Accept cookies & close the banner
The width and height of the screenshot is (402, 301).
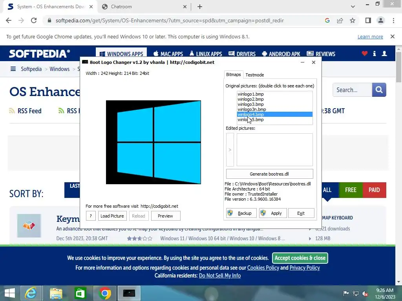click(300, 258)
